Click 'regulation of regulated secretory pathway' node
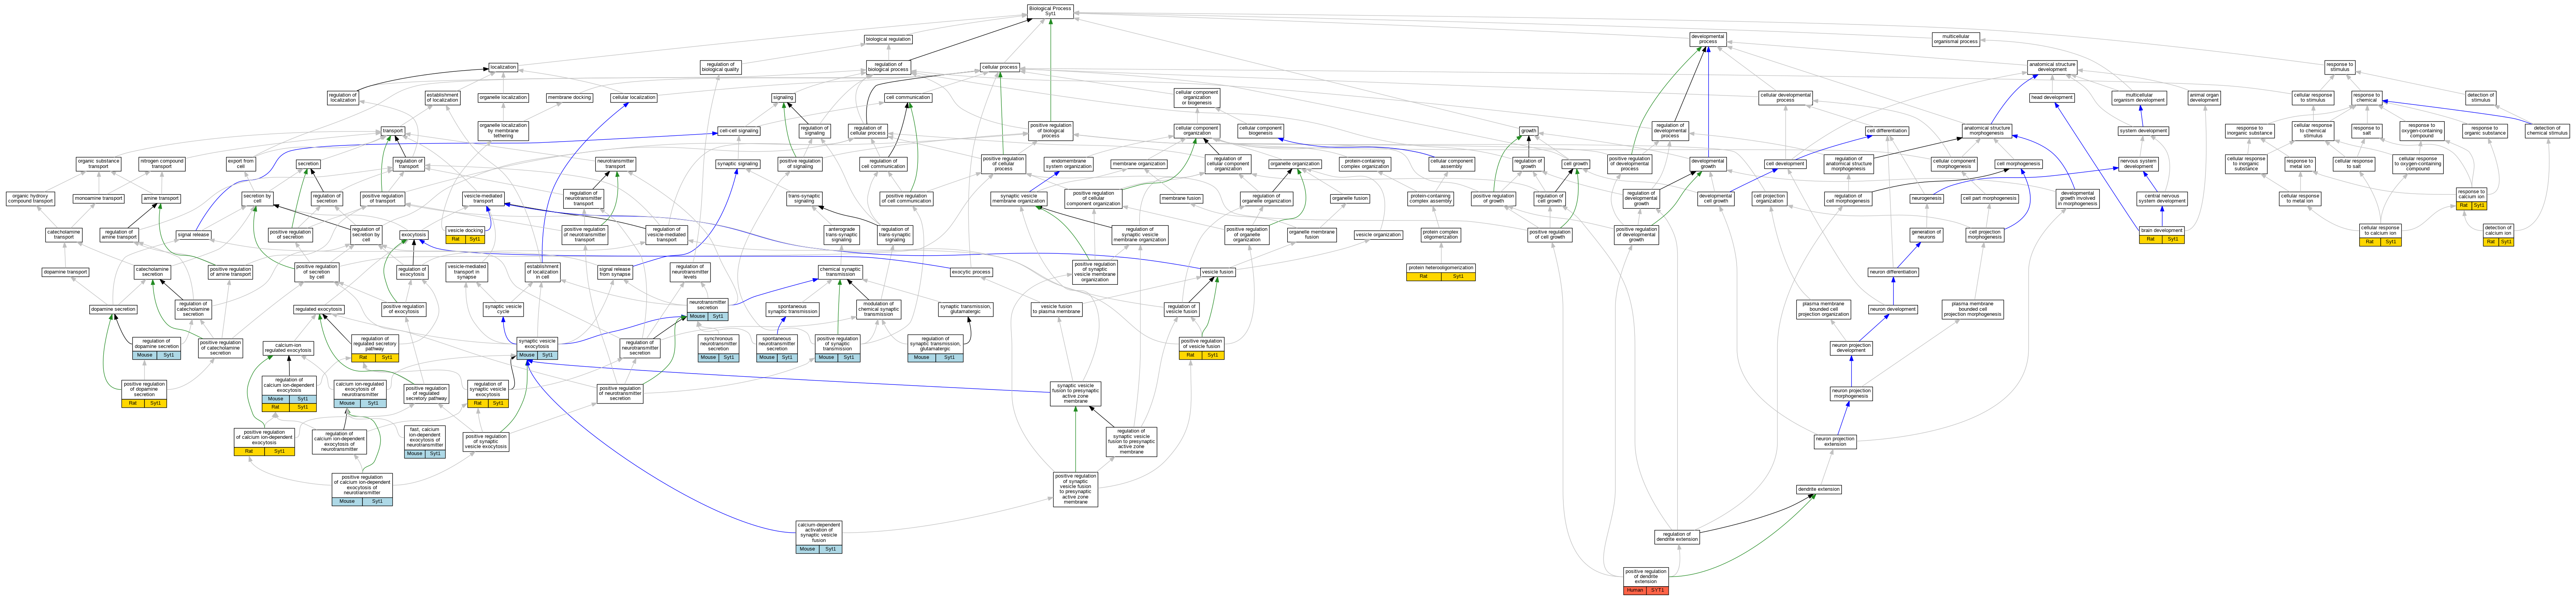Screen dimensions: 2576x599 tap(375, 348)
